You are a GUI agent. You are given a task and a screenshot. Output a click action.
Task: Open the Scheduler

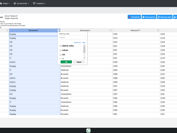[134, 17]
